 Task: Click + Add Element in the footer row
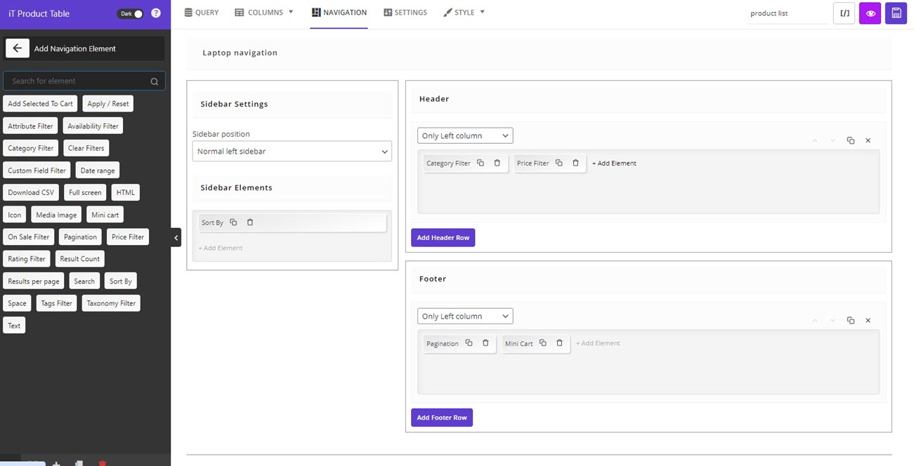[598, 343]
